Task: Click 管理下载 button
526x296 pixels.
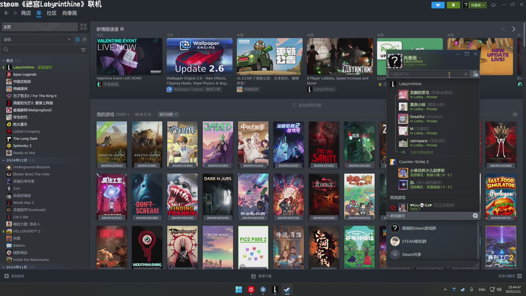Action: point(261,276)
